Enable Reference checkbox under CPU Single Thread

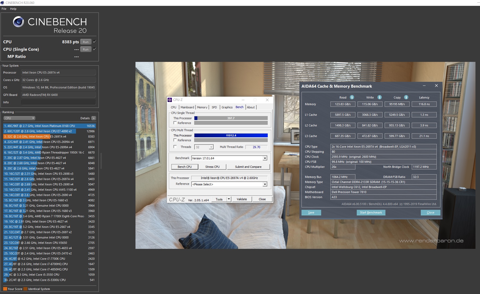pyautogui.click(x=175, y=123)
